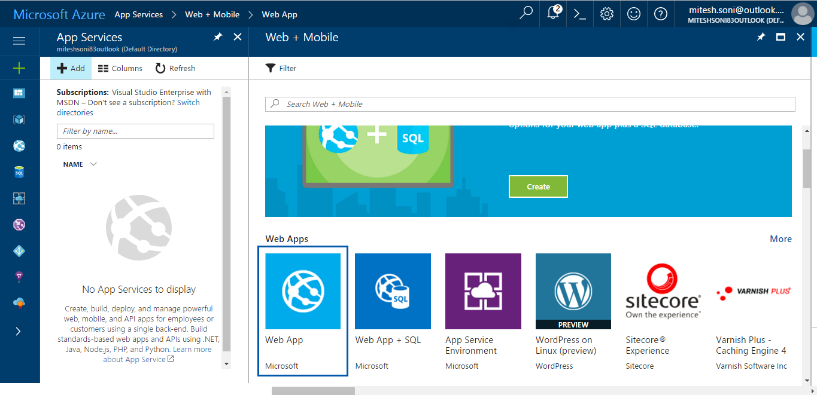Open the help question mark icon
This screenshot has width=817, height=395.
coord(661,14)
